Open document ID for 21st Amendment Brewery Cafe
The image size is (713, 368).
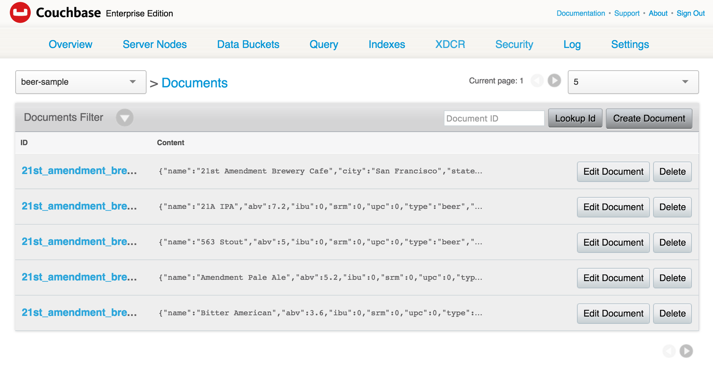pyautogui.click(x=79, y=171)
